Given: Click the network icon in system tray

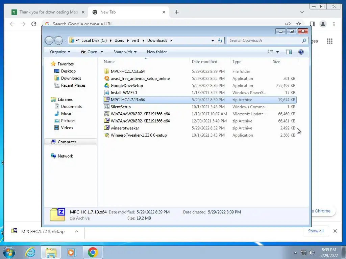Looking at the screenshot, I should (x=304, y=253).
